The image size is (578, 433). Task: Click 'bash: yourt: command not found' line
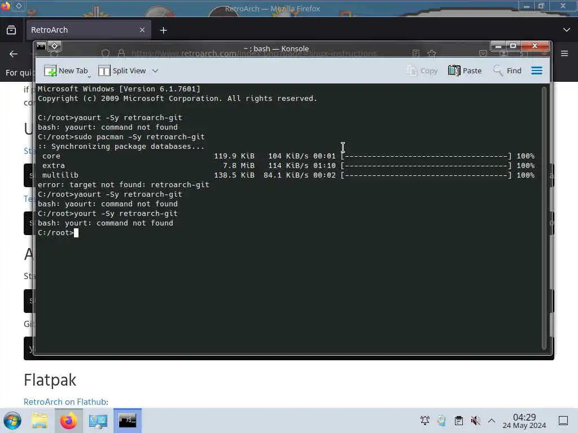click(106, 223)
